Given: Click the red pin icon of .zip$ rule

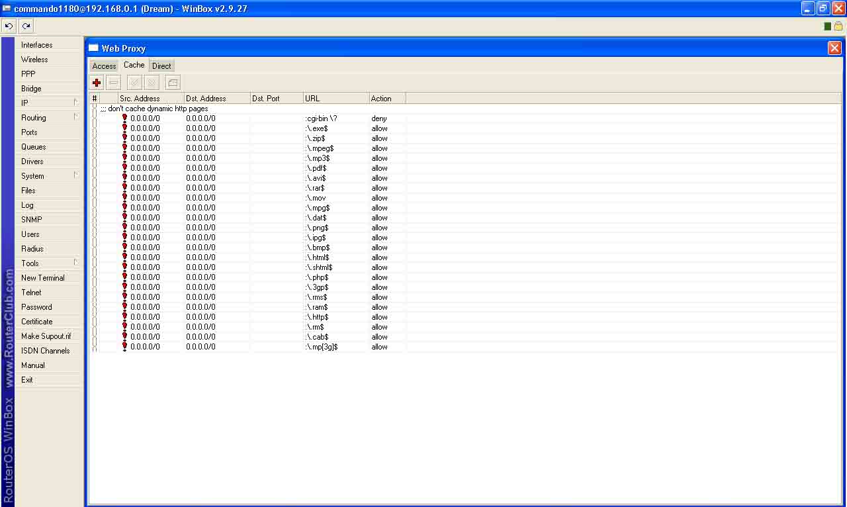Looking at the screenshot, I should [124, 138].
